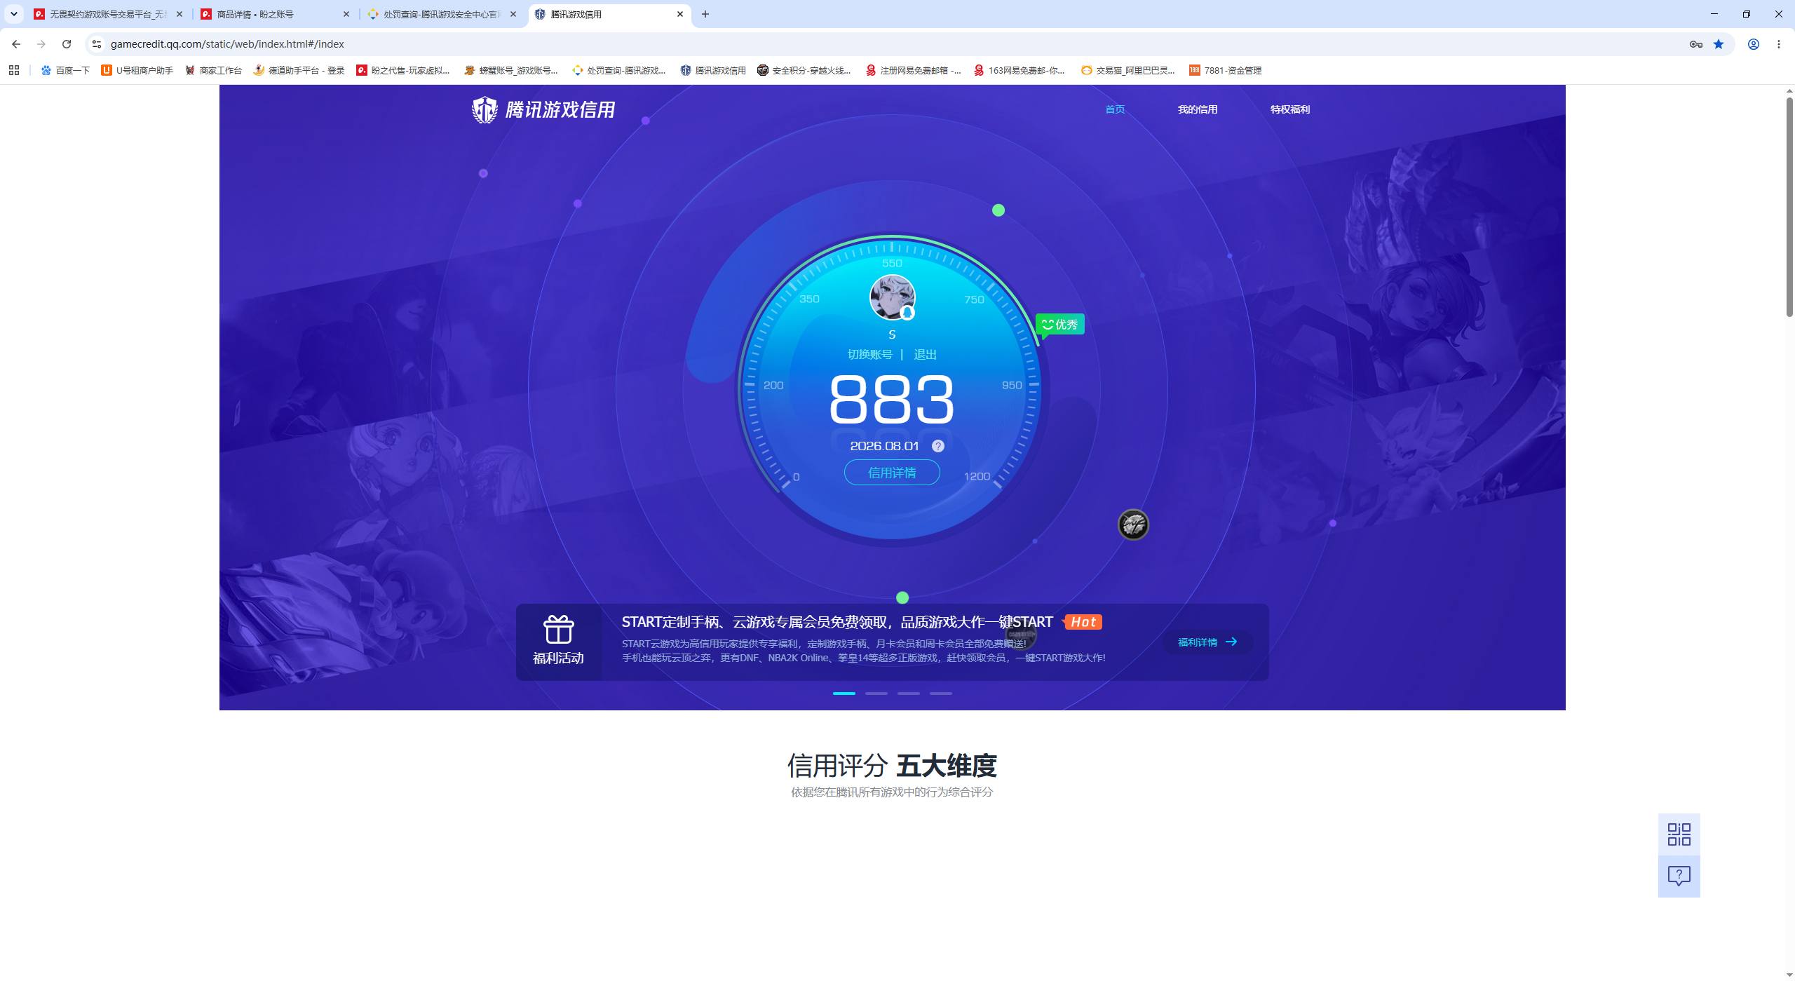This screenshot has height=981, width=1795.
Task: Click the 883 credit score number
Action: coord(891,400)
